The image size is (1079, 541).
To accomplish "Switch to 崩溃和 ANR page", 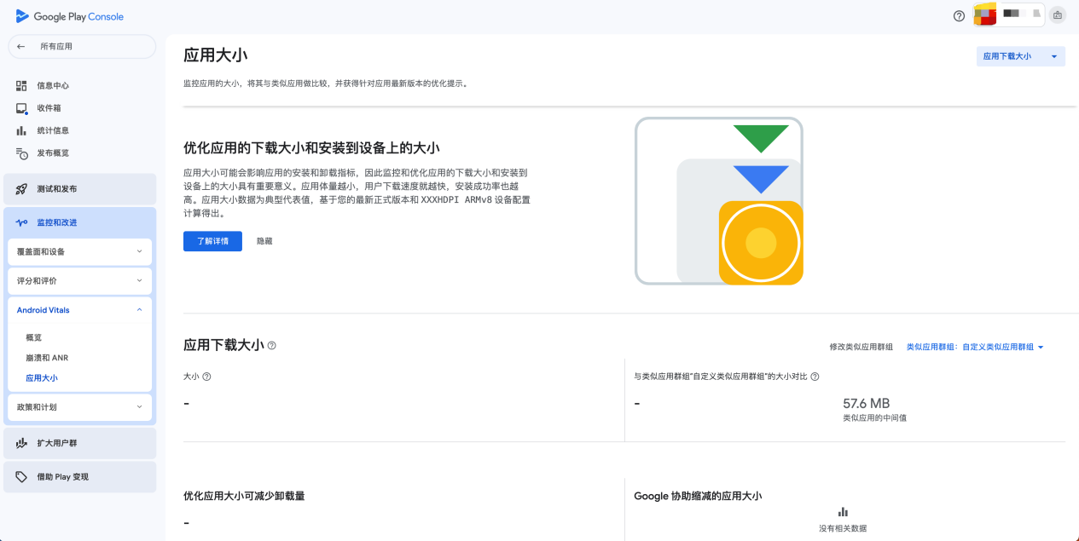I will pyautogui.click(x=45, y=357).
